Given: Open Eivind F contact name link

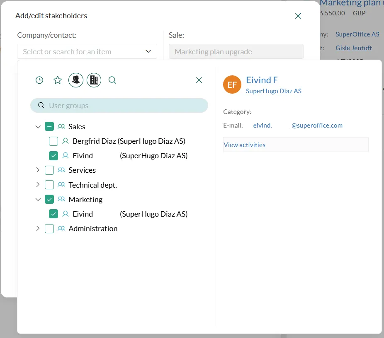Looking at the screenshot, I should click(x=262, y=80).
